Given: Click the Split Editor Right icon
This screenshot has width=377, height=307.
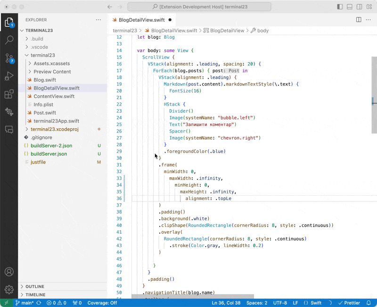Looking at the screenshot, I should [x=359, y=20].
